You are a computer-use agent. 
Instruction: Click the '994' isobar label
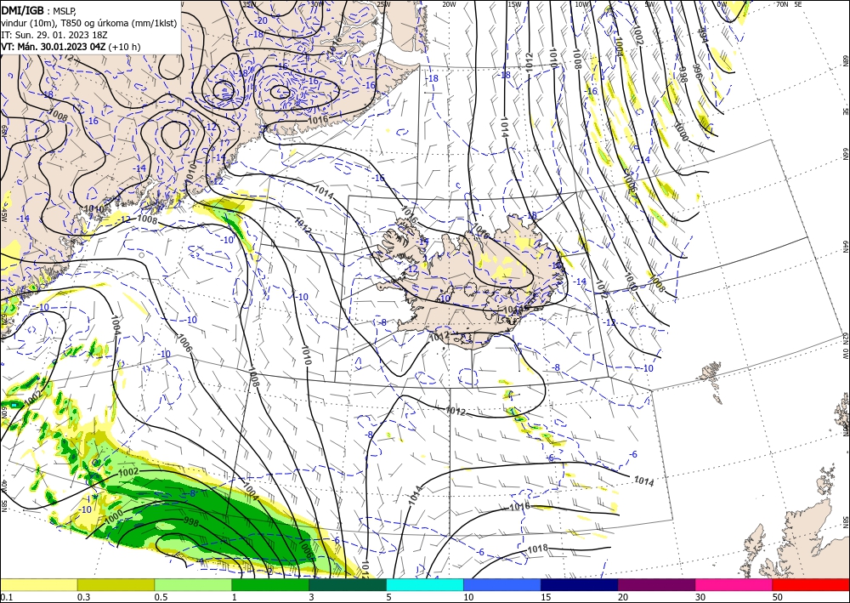point(703,36)
